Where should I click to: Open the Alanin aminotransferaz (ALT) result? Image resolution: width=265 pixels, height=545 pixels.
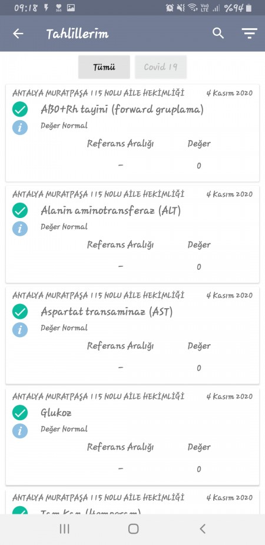click(x=132, y=234)
